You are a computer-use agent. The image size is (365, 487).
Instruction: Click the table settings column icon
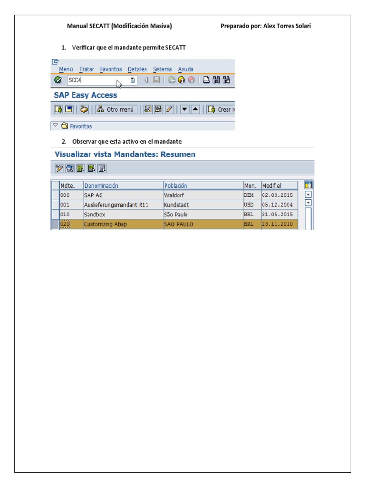point(308,185)
